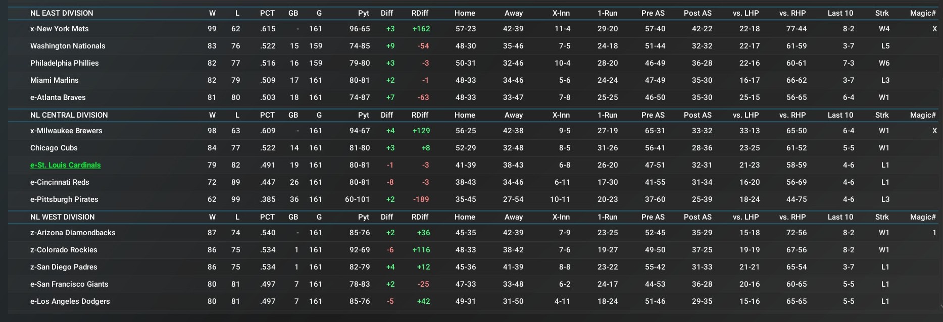943x322 pixels.
Task: Select the Colorado Rockies team link
Action: (x=64, y=250)
